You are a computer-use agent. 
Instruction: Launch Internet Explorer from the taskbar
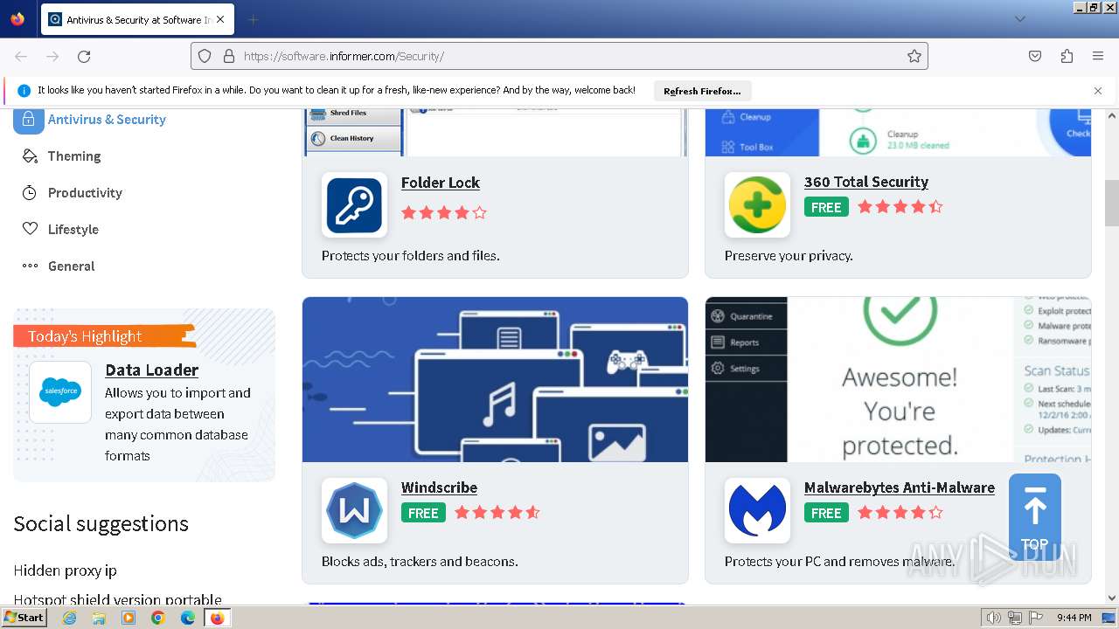69,618
